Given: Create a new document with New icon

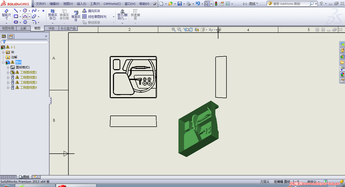Looking at the screenshot, I should click(x=162, y=4).
